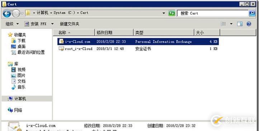Sort by the 名称 column header
This screenshot has height=131, width=259.
[74, 33]
